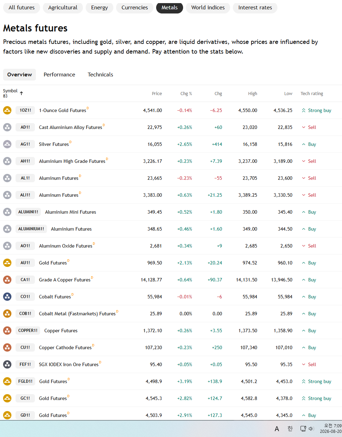Sort by the High column header
342x437 pixels.
click(253, 94)
